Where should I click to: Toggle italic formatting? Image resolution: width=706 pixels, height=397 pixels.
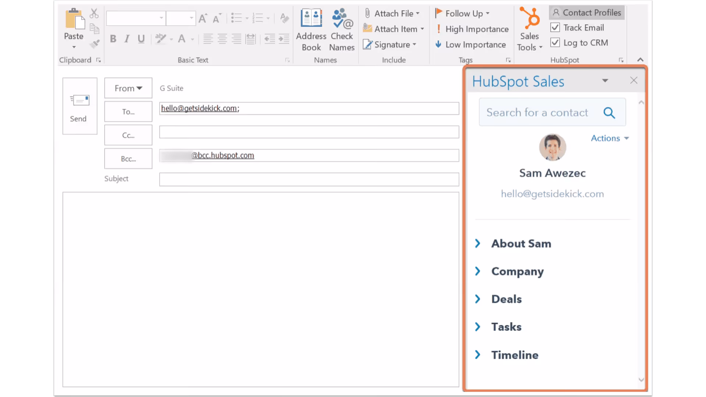[127, 39]
